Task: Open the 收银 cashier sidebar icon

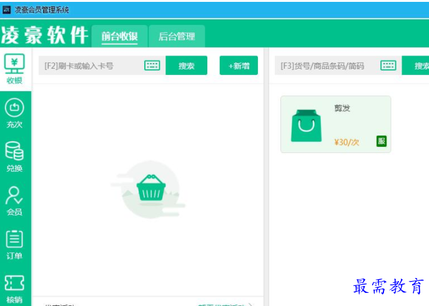Action: click(x=14, y=69)
